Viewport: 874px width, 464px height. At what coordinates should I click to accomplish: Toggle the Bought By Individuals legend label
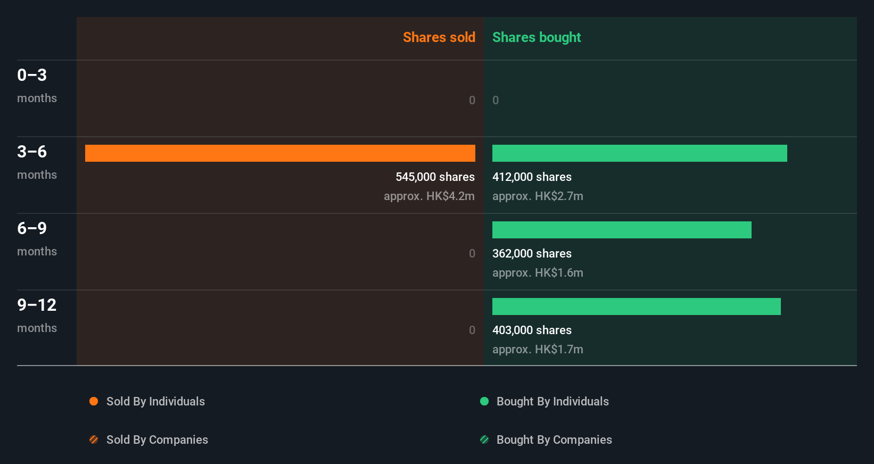(553, 401)
